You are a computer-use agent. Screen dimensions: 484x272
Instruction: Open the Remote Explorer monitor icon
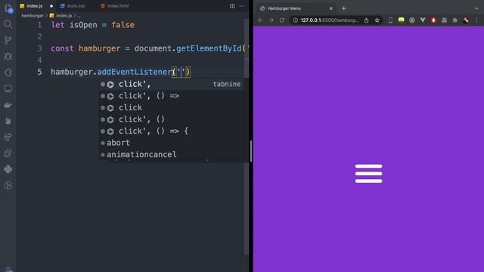(x=8, y=89)
